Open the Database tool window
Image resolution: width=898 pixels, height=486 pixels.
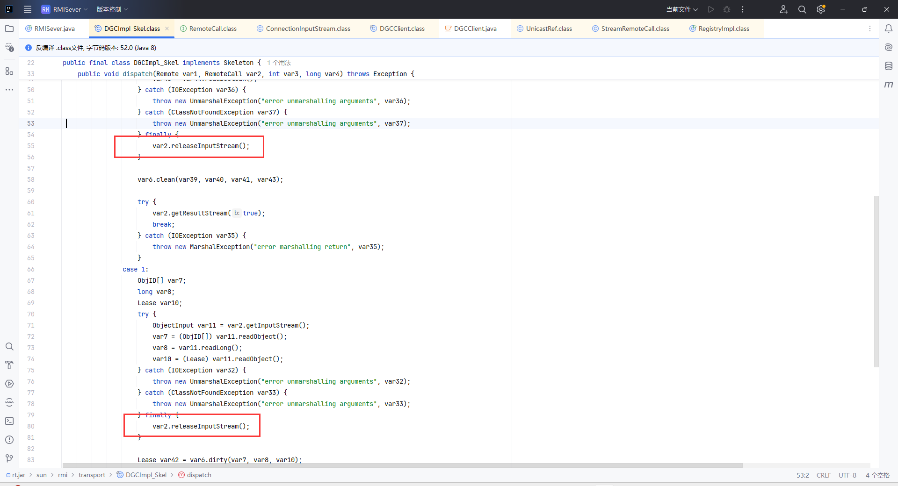pyautogui.click(x=889, y=66)
